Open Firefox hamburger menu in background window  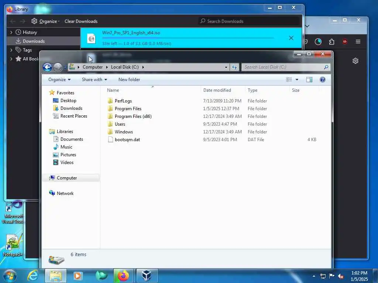pos(358,42)
